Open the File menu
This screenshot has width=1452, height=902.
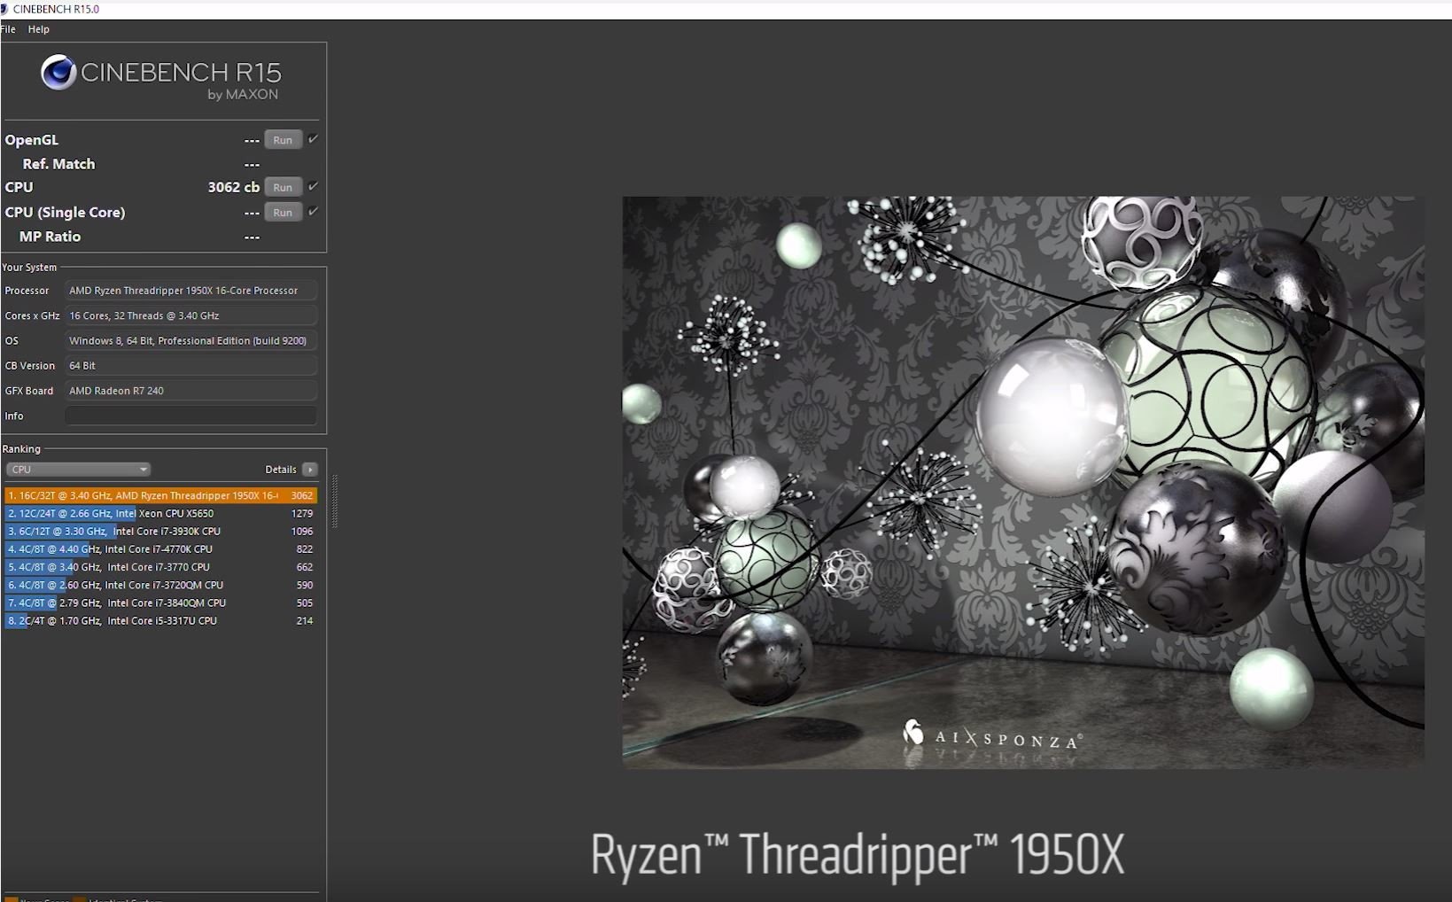8,29
